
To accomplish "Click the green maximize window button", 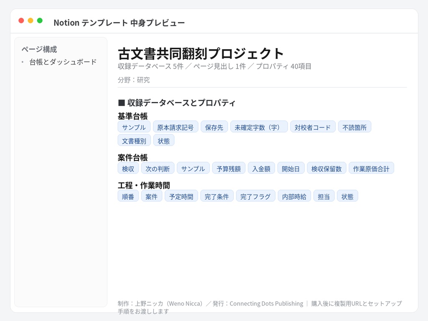I will click(40, 20).
